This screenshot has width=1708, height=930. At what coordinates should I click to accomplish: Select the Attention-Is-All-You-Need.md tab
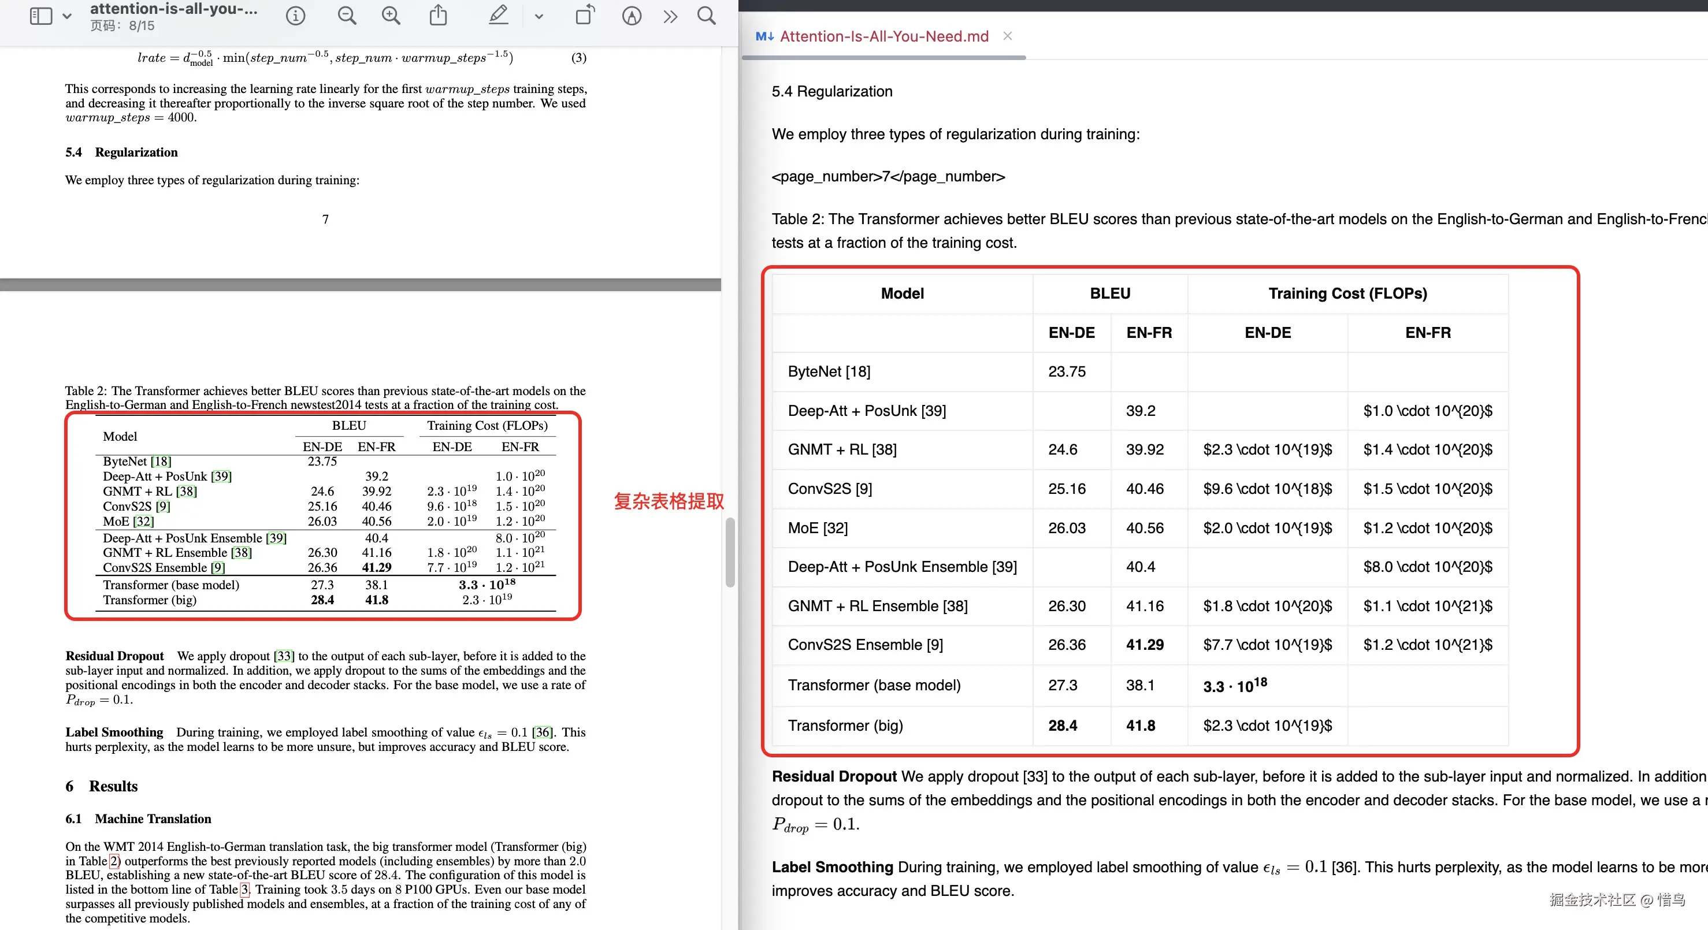click(884, 36)
